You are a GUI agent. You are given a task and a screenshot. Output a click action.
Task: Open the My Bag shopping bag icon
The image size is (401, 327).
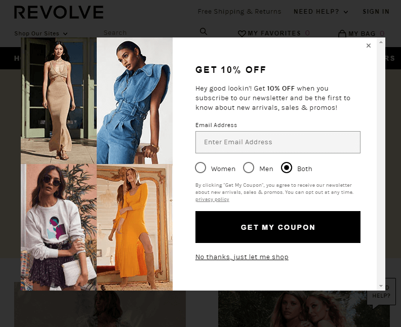(x=342, y=33)
